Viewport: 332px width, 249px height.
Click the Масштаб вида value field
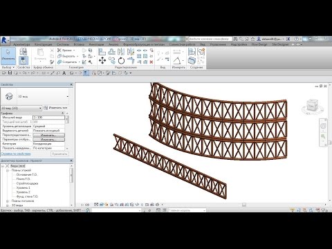pos(48,118)
